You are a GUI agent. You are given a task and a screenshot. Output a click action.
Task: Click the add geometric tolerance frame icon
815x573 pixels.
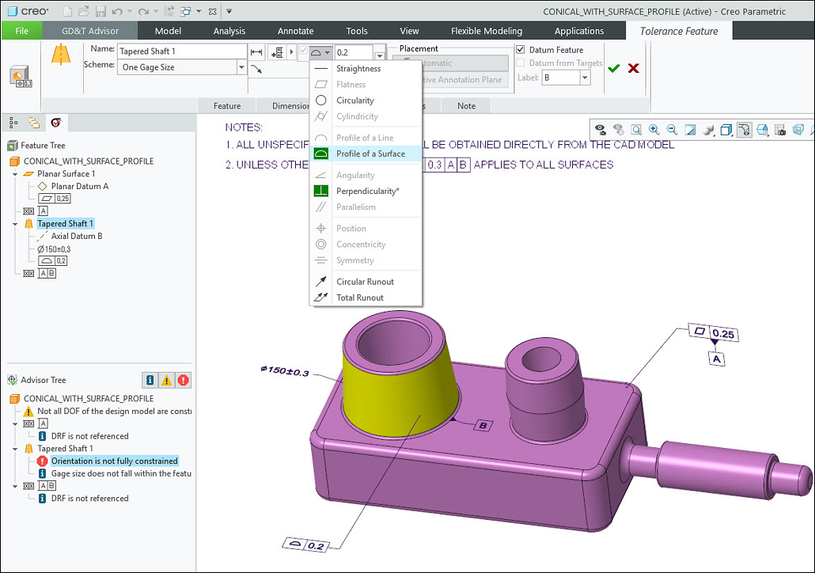tap(277, 52)
